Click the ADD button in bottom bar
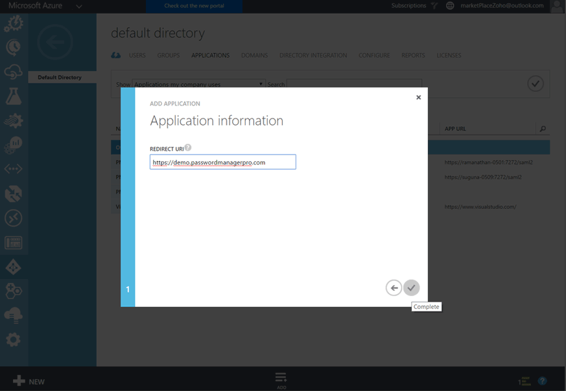The width and height of the screenshot is (566, 391). [x=281, y=381]
